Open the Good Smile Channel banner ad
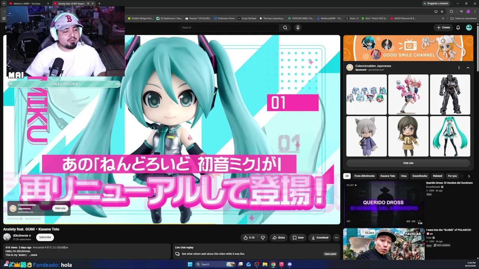Image resolution: width=479 pixels, height=269 pixels. [x=408, y=48]
